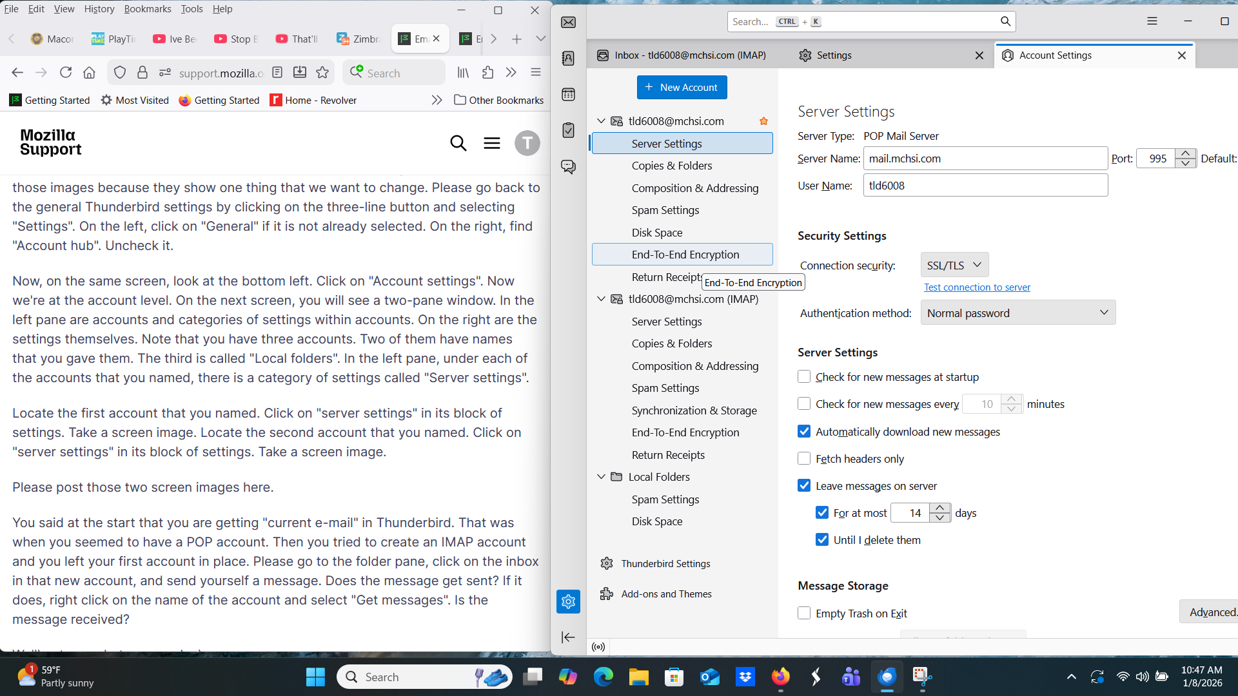Collapse Local Folders tree section

601,477
